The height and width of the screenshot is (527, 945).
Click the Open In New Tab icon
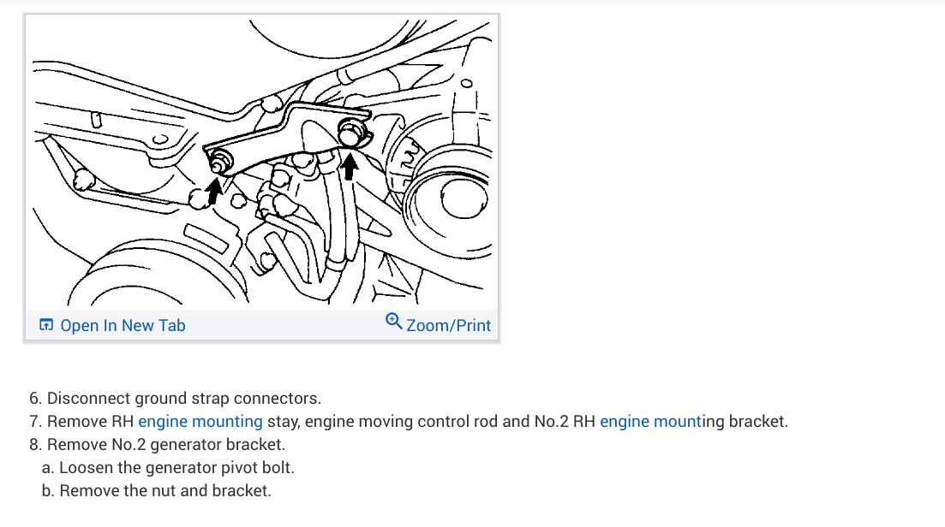point(46,325)
